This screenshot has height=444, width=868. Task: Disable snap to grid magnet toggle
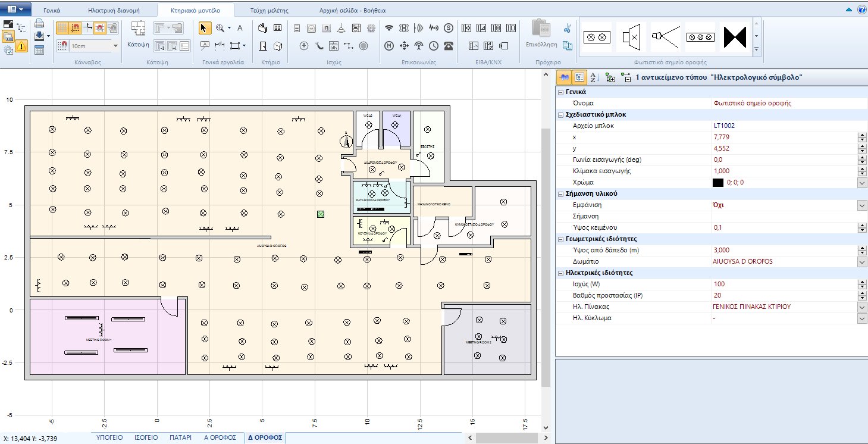(x=76, y=27)
